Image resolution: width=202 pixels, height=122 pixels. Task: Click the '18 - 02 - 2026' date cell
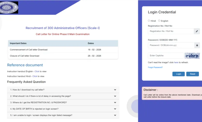[95, 50]
